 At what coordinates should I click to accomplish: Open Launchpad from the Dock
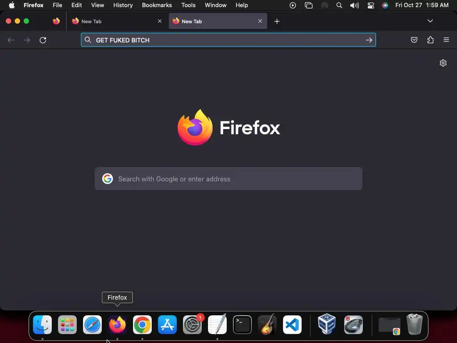click(67, 325)
